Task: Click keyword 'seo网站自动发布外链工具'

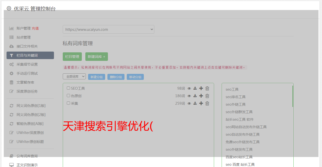Action: pos(246,127)
